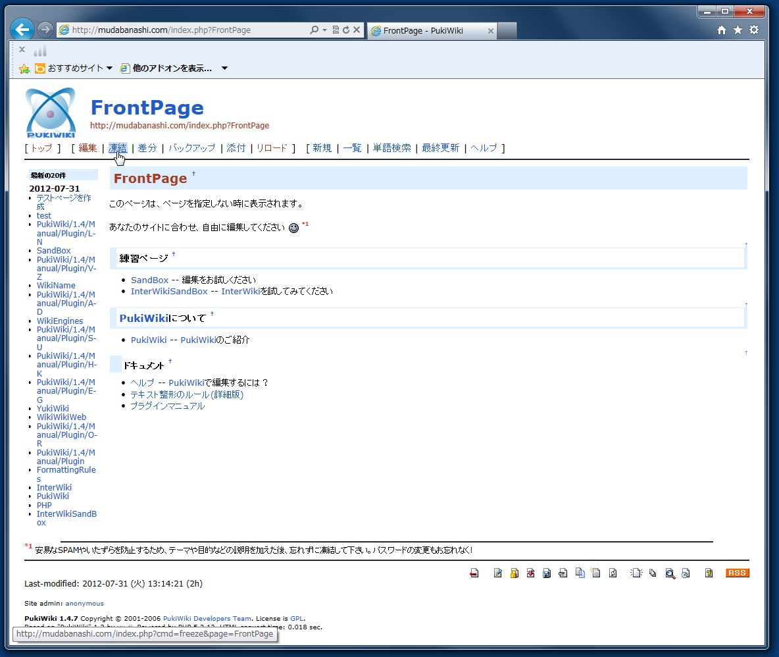Open the browser Tools gear menu

pos(754,30)
